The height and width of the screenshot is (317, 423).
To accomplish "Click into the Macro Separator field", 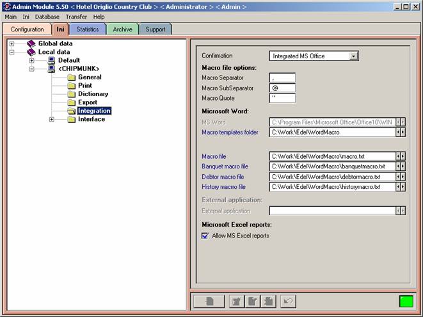I will (x=282, y=77).
